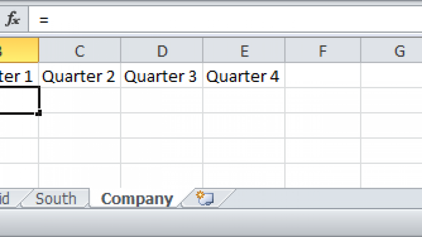Click the Quarter 3 cell

click(x=162, y=76)
